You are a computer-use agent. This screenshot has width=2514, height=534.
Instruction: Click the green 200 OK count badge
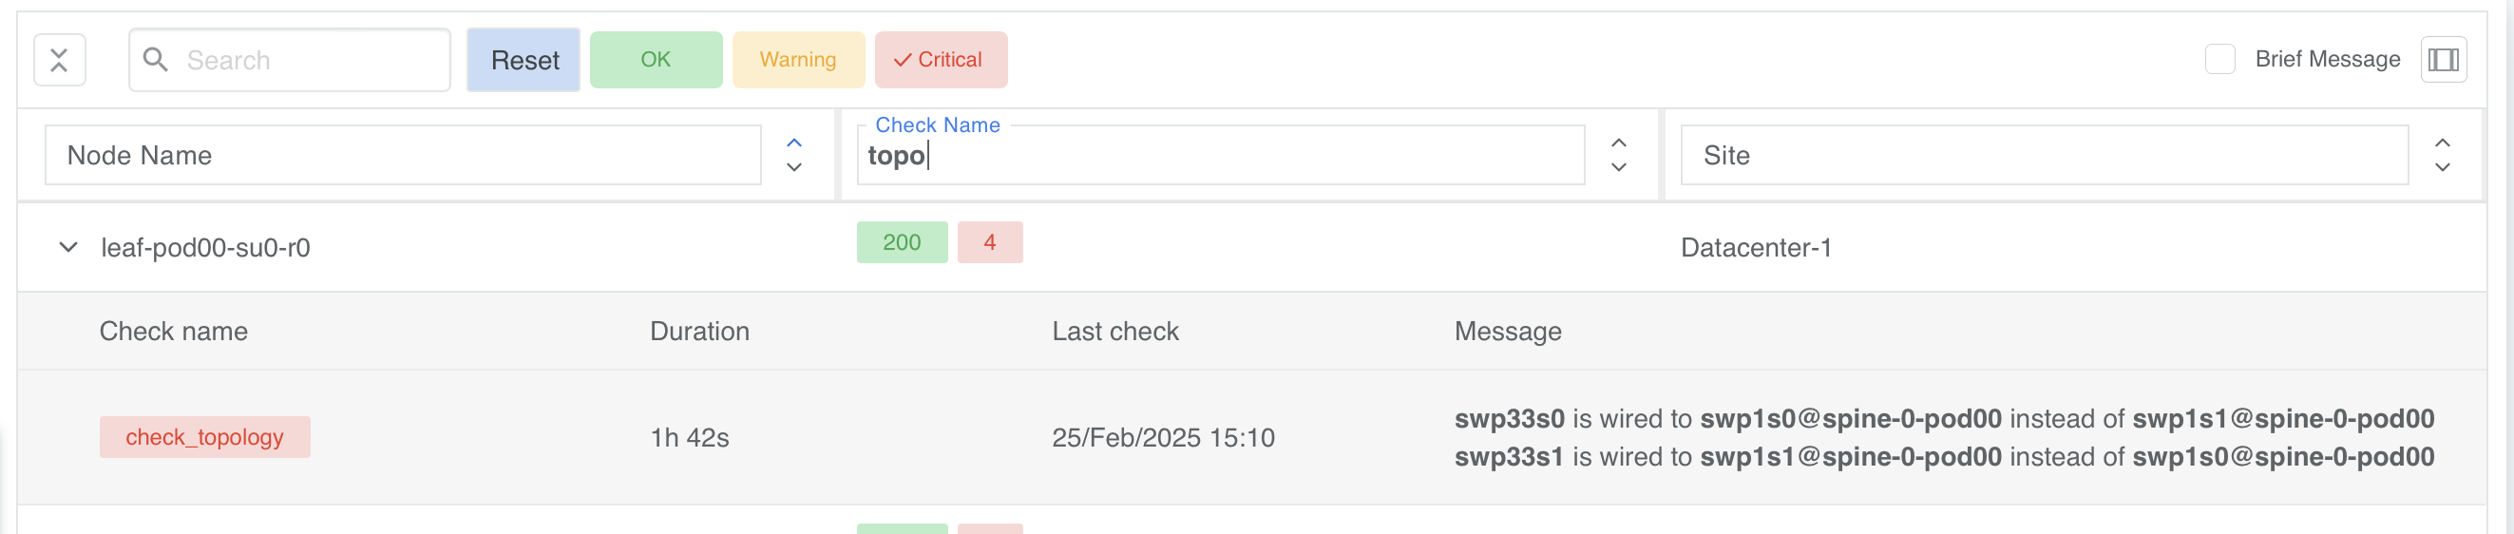tap(901, 242)
